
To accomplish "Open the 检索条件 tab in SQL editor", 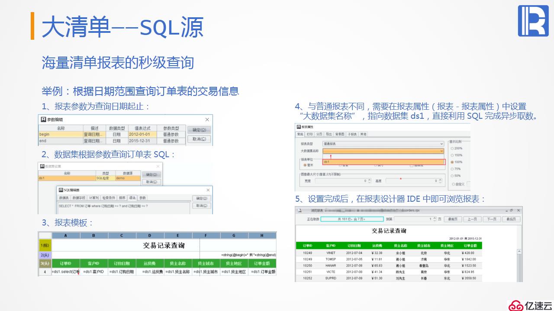I will click(x=109, y=198).
